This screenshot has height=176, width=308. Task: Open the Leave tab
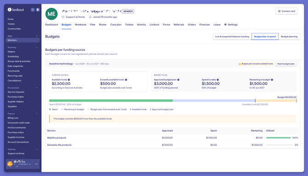[217, 25]
